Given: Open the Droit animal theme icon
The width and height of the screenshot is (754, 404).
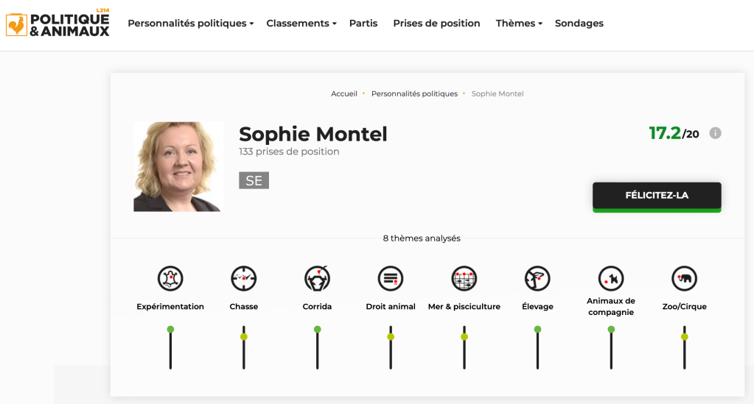Looking at the screenshot, I should click(391, 279).
